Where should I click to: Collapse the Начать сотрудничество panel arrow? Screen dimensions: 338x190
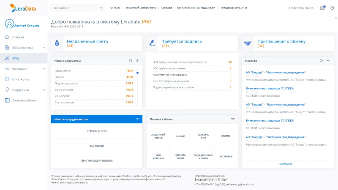click(137, 119)
